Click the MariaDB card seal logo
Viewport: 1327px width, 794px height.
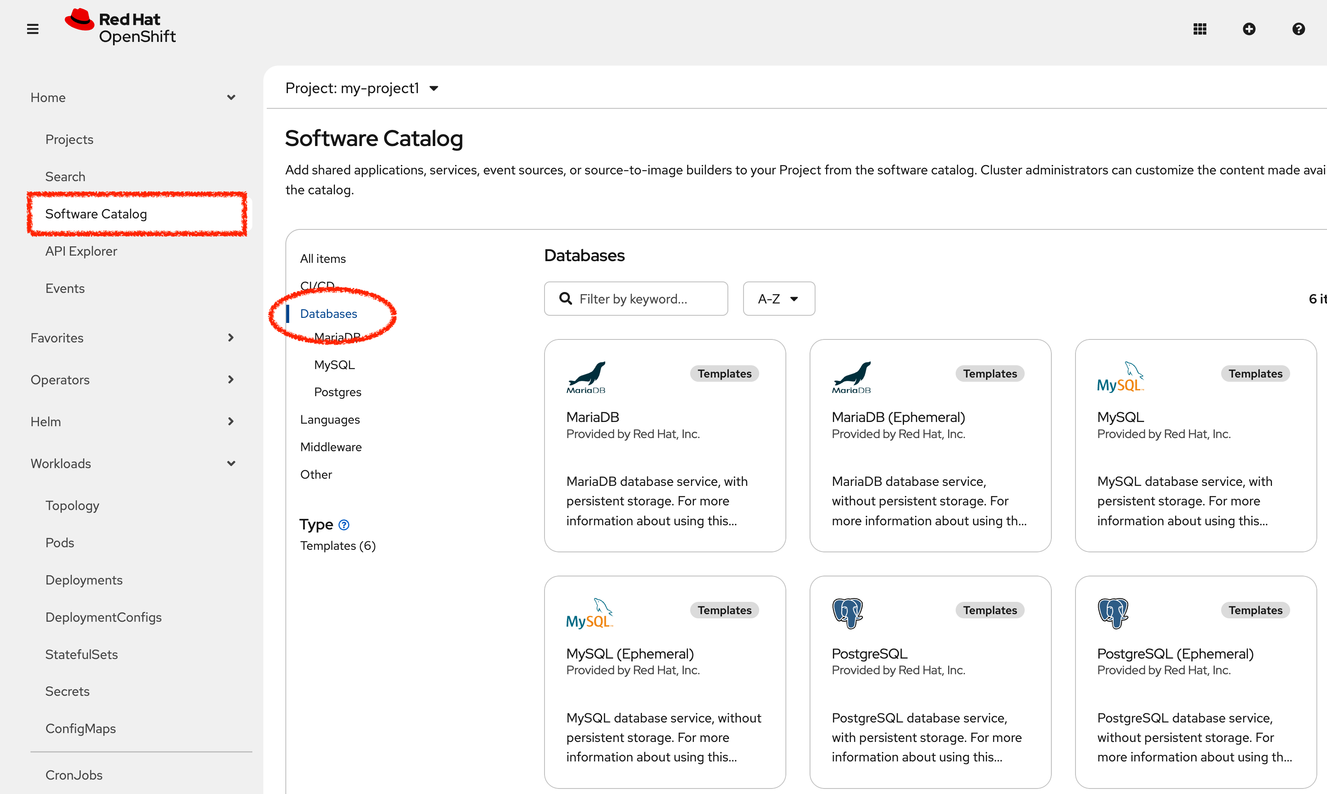point(586,377)
